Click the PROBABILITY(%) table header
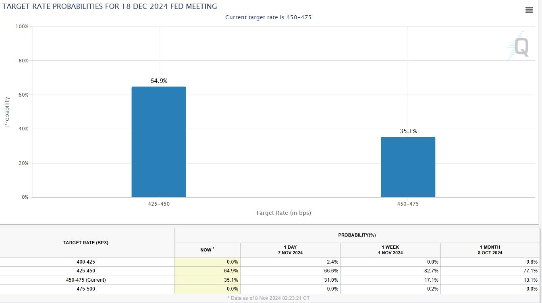This screenshot has width=542, height=303. click(x=357, y=235)
